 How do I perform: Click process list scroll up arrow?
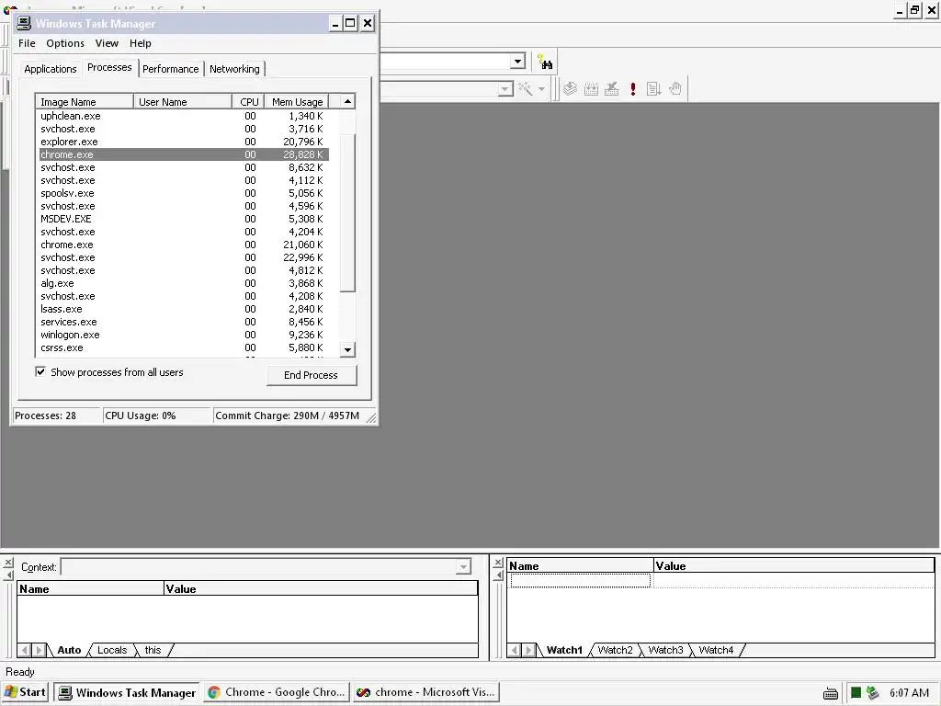coord(347,101)
